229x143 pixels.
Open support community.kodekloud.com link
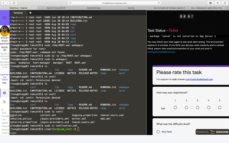click(199, 79)
